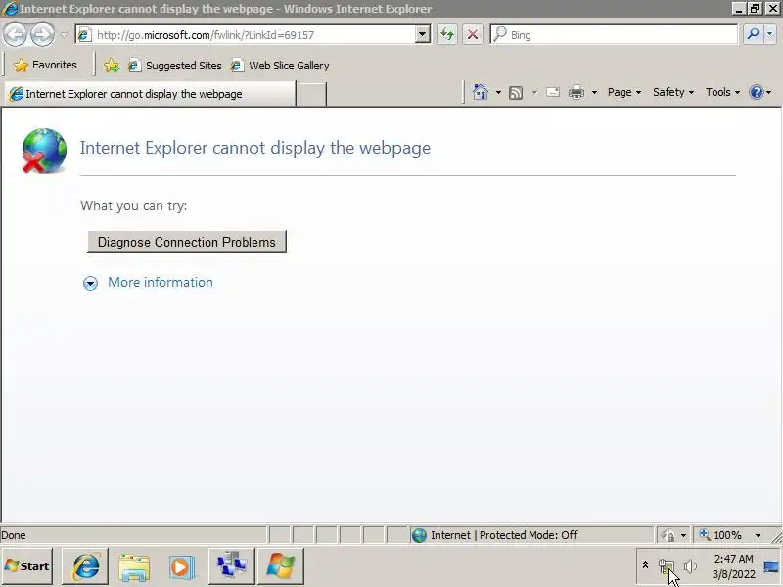Click the magnifier Search button
This screenshot has height=587, width=783.
[x=753, y=34]
